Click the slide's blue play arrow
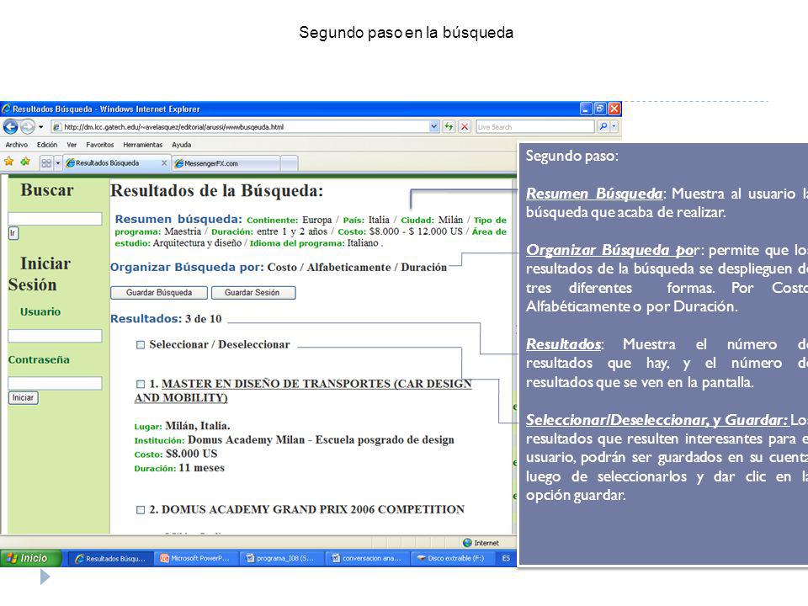This screenshot has width=808, height=606. click(x=45, y=577)
